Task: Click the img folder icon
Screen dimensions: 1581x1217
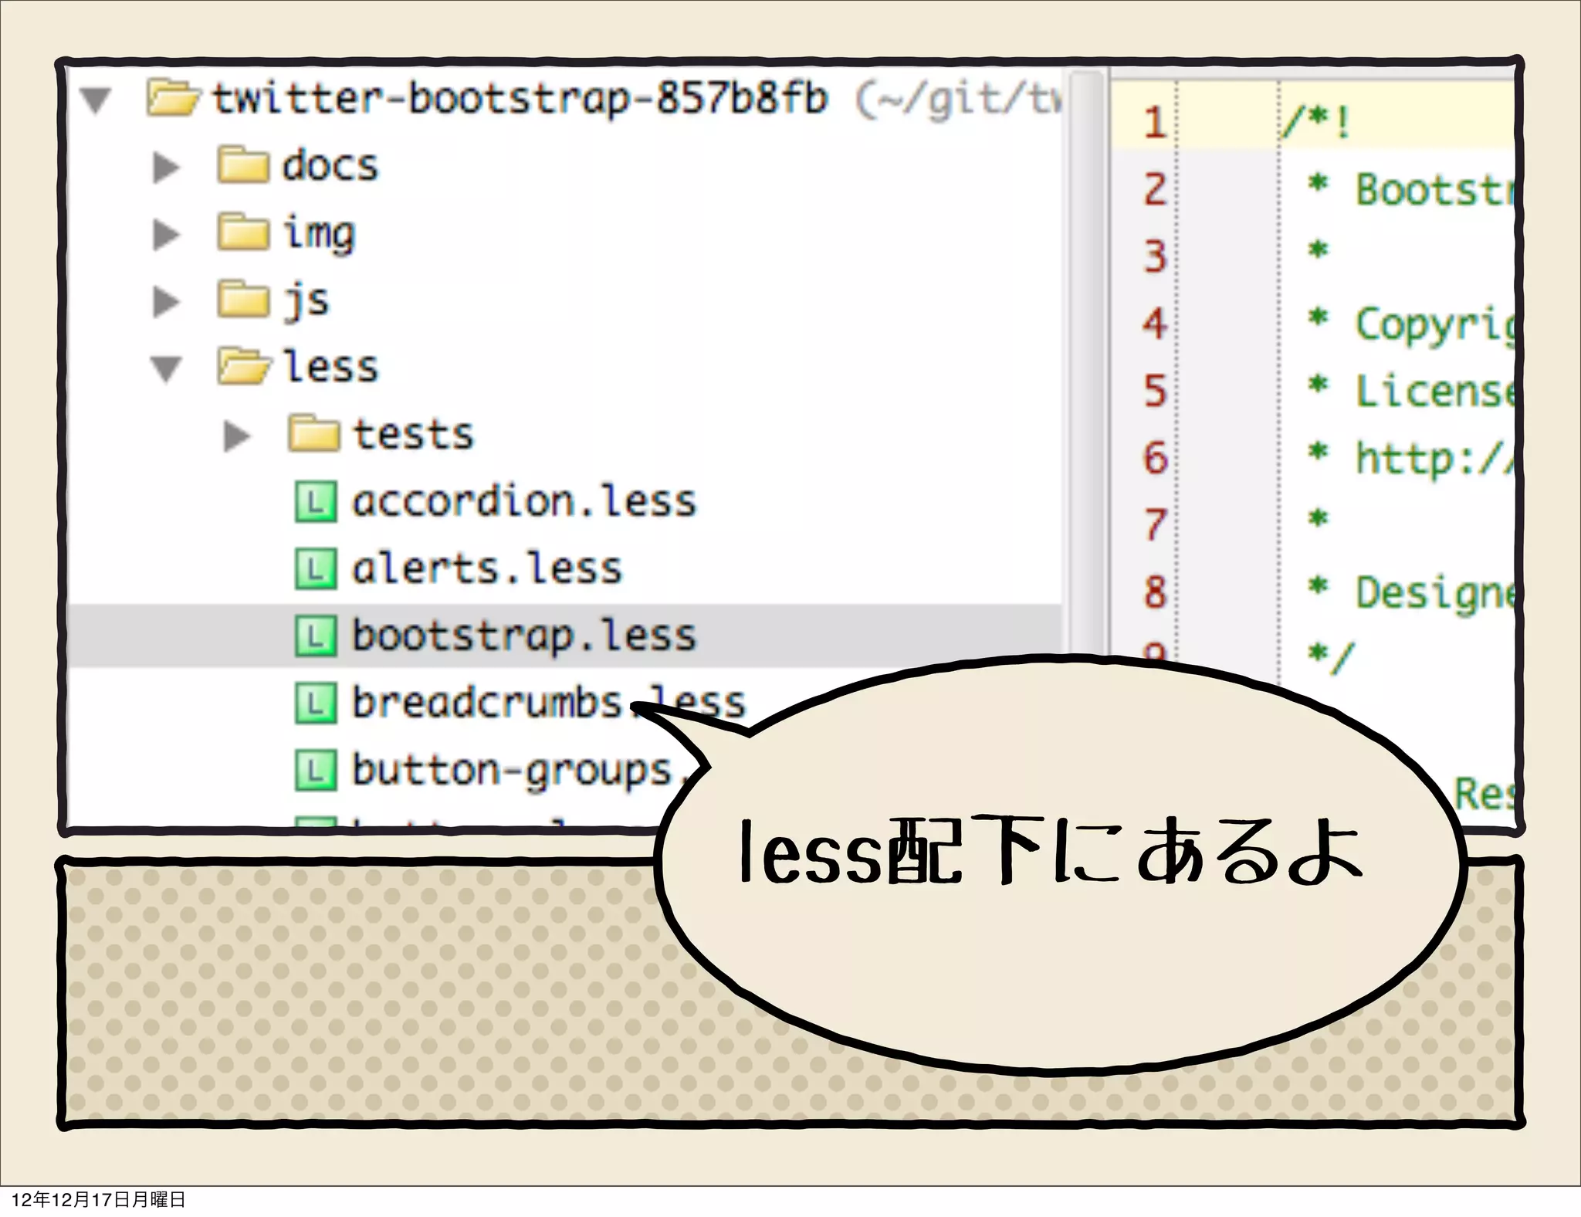Action: (243, 232)
